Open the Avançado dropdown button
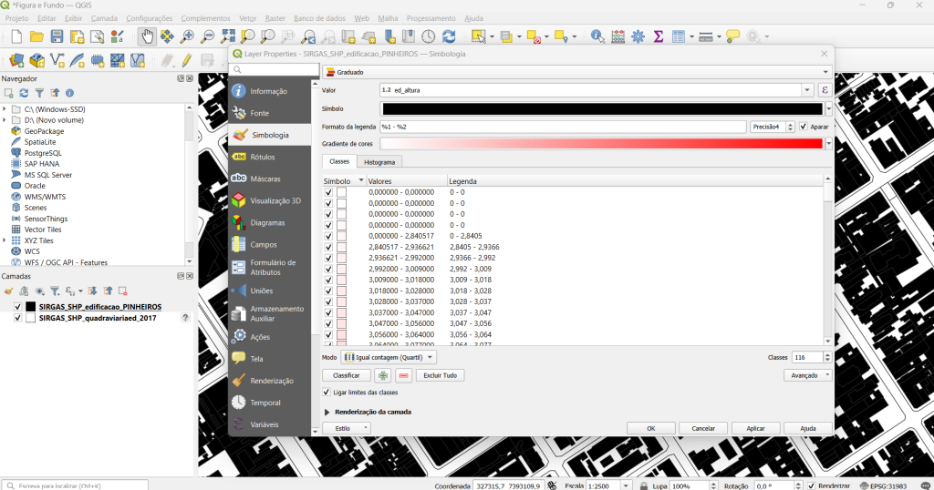This screenshot has height=490, width=934. pyautogui.click(x=808, y=375)
